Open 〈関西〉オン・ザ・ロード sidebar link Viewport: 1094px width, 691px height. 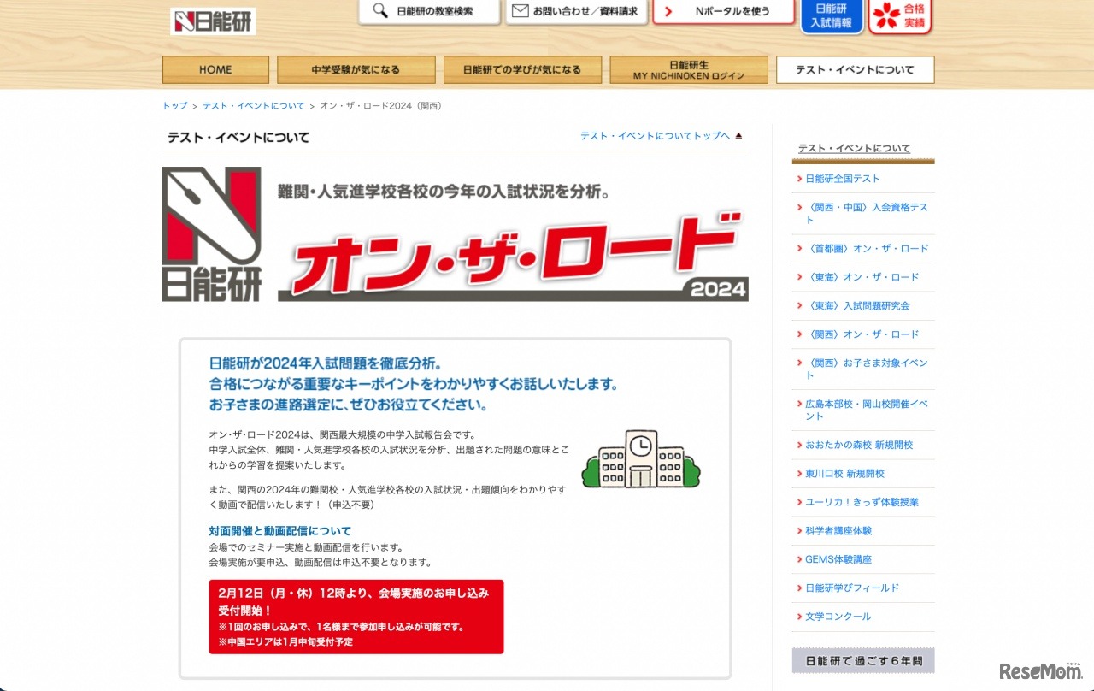862,334
